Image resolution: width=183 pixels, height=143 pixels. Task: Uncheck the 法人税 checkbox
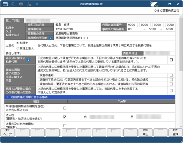click(65, 117)
